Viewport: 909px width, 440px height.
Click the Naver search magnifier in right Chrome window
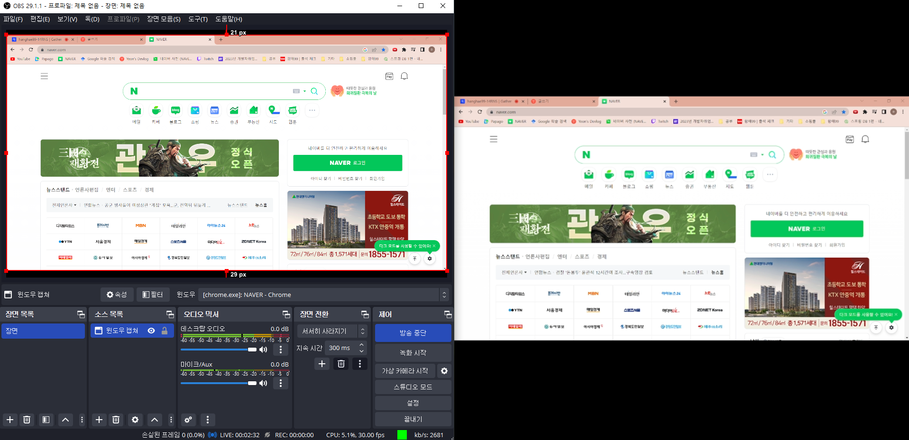[772, 155]
